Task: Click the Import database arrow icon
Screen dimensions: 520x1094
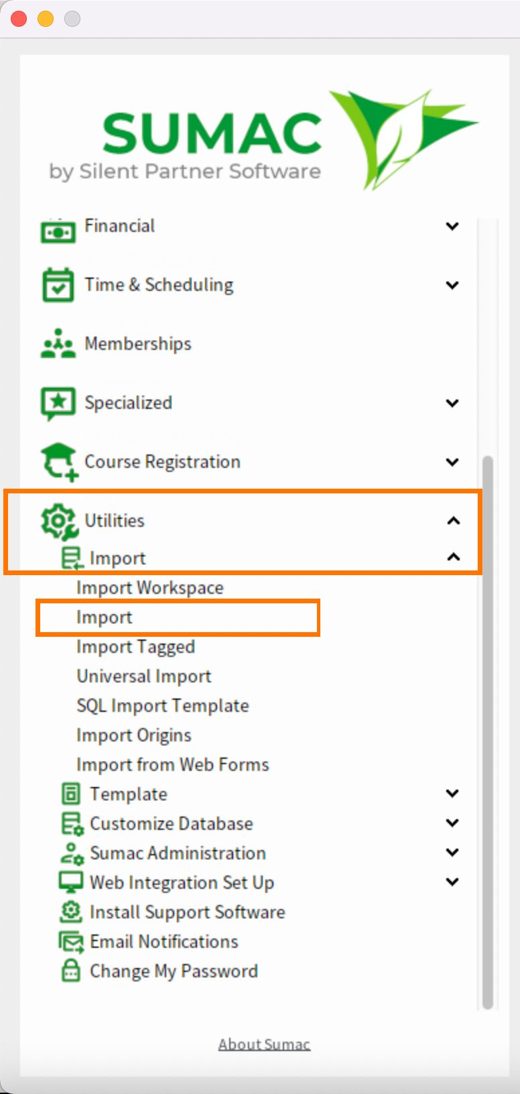Action: 72,558
